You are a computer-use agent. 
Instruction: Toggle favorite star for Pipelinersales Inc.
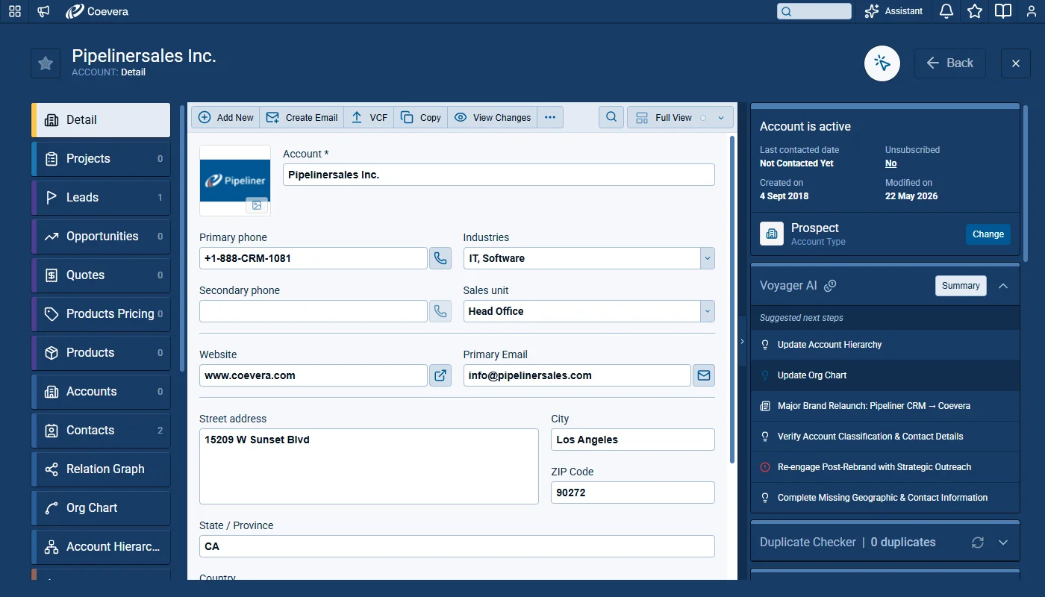(x=46, y=63)
